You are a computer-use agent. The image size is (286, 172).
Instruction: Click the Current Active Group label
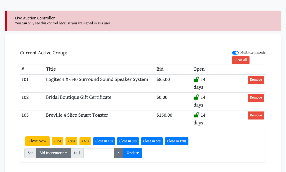coord(43,53)
